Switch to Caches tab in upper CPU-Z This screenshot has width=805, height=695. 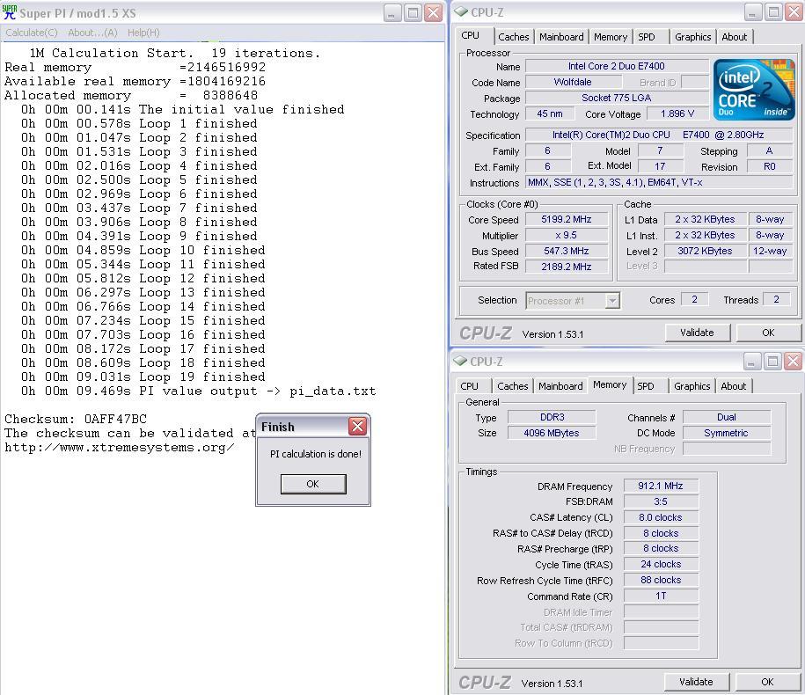(513, 37)
